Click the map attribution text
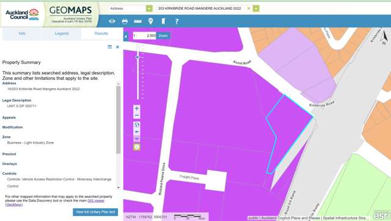The width and height of the screenshot is (391, 221). 308,218
